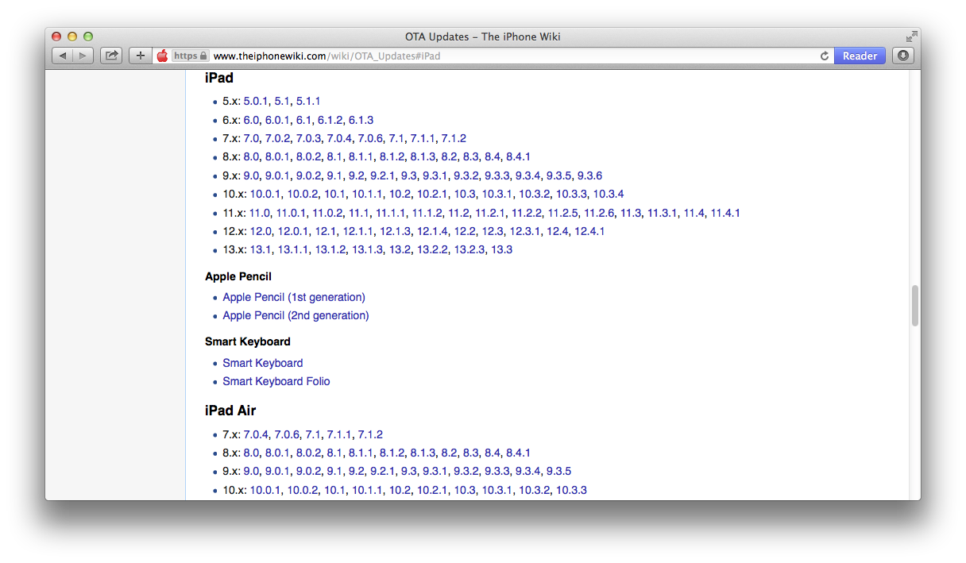Click the "5.x:" row label
Viewport: 966px width, 563px height.
pyautogui.click(x=232, y=101)
